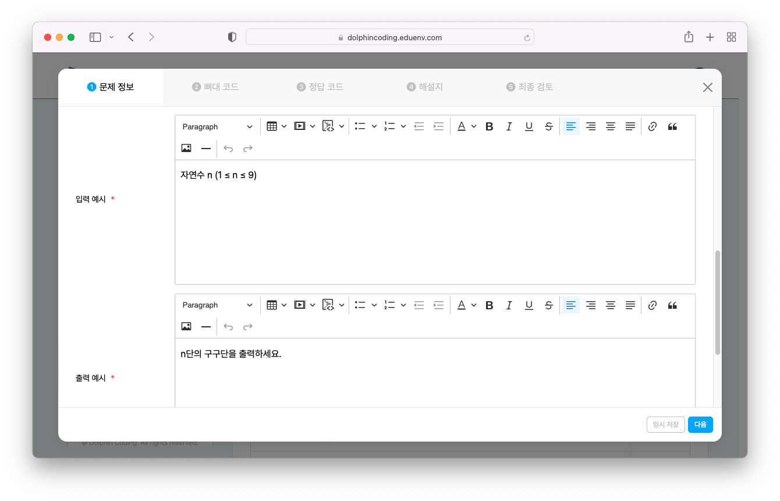The height and width of the screenshot is (501, 780).
Task: Open Paragraph heading dropdown in 출력 예시 editor
Action: click(x=218, y=305)
